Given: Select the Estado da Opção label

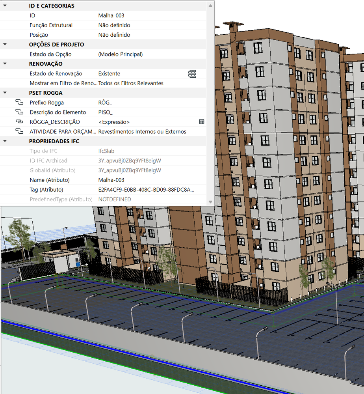Looking at the screenshot, I should point(50,54).
